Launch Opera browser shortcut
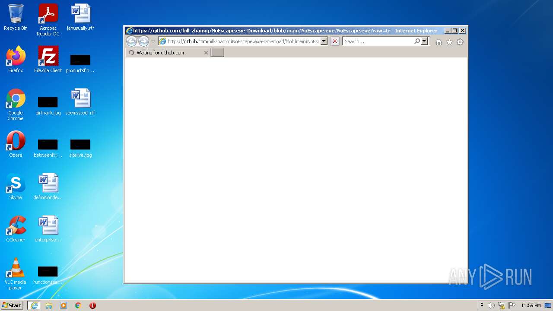553x311 pixels. point(16,145)
